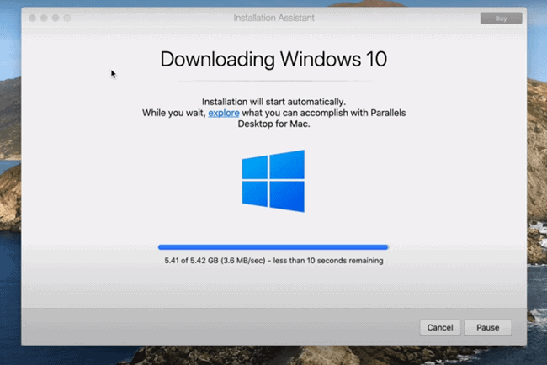547x365 pixels.
Task: Click the grayed-out close window button
Action: (x=33, y=18)
